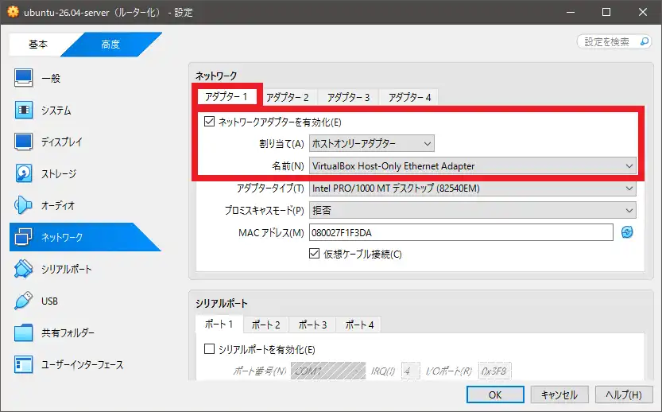
Task: Select the ディスプレイ monitor icon
Action: click(23, 142)
